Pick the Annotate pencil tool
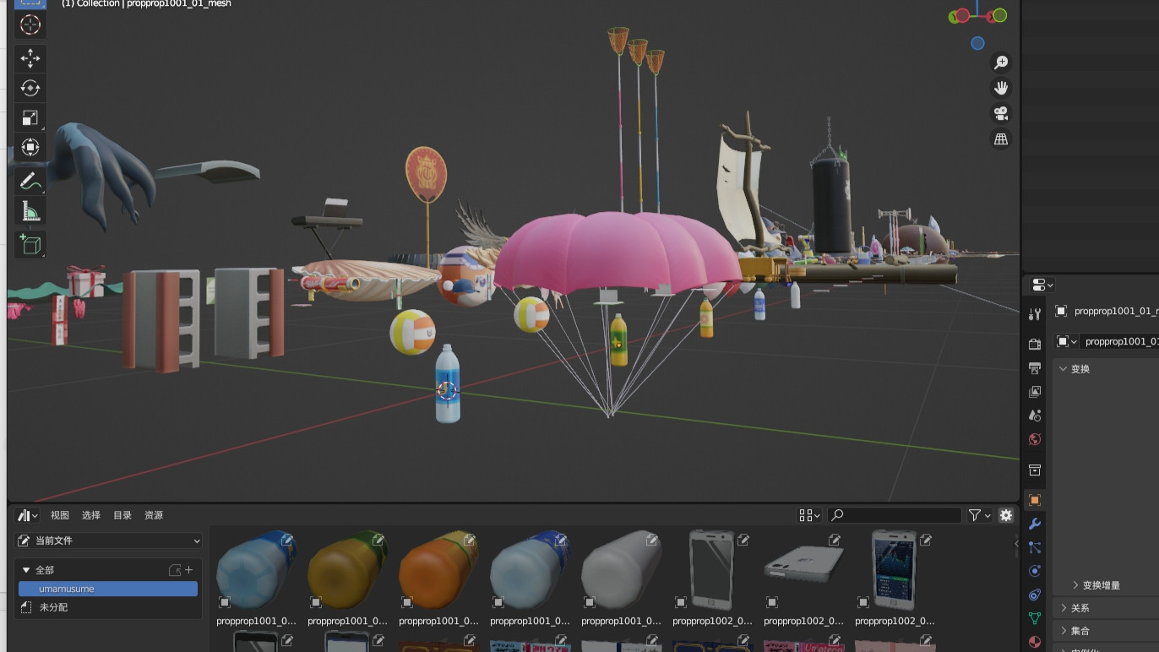Viewport: 1159px width, 652px height. [x=30, y=181]
